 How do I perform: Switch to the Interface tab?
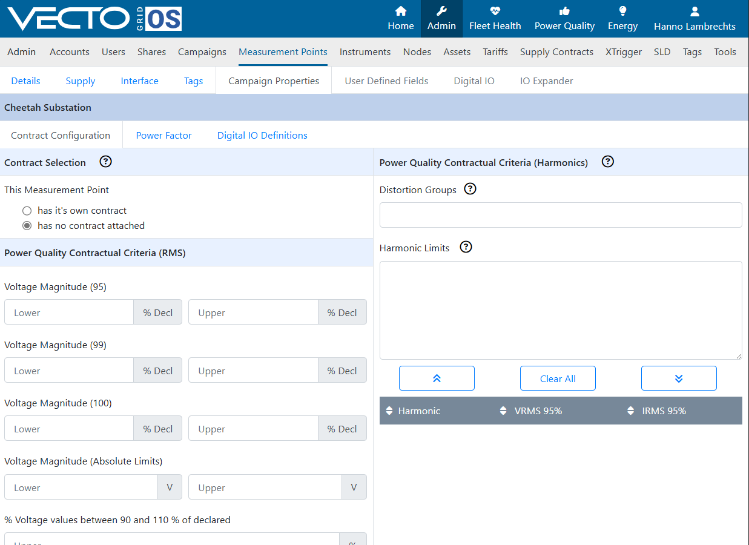click(x=139, y=81)
